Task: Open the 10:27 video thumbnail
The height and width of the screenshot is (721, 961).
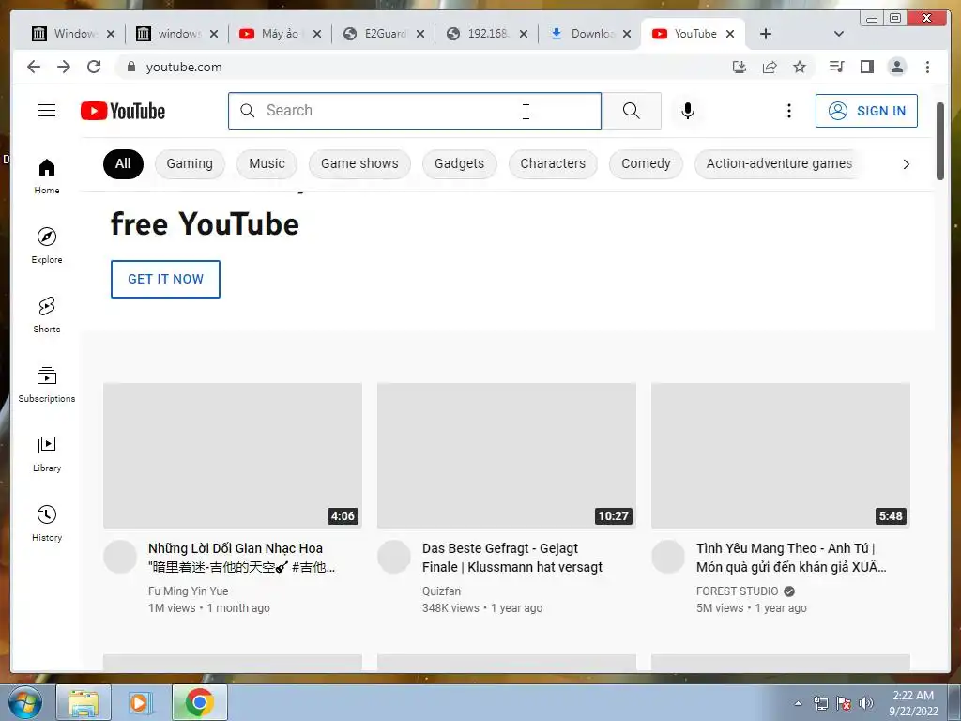Action: tap(506, 455)
